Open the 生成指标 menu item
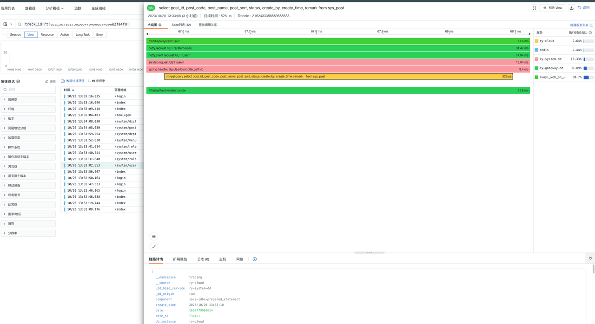This screenshot has width=595, height=324. [x=99, y=8]
